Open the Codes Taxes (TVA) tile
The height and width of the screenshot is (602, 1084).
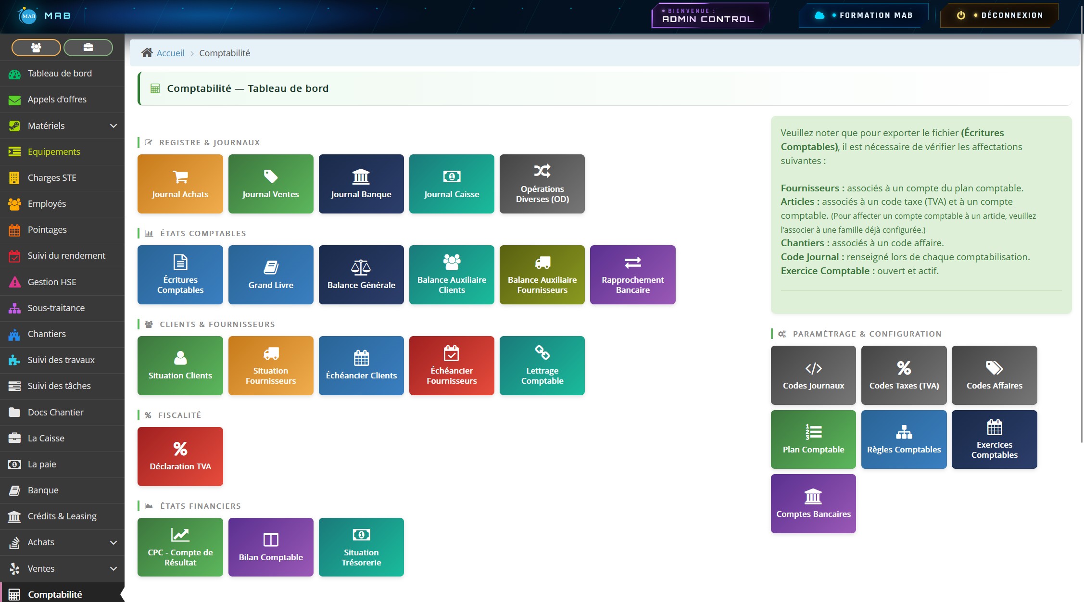[x=904, y=375]
